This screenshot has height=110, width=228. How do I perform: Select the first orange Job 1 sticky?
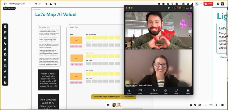(76, 40)
